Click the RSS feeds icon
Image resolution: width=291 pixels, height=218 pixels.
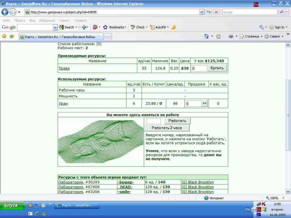[218, 37]
